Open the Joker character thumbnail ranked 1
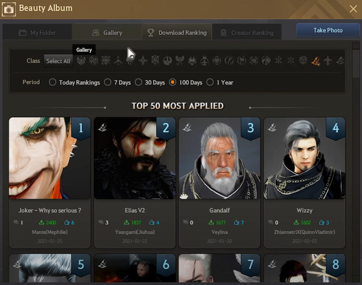The image size is (362, 285). (49, 158)
